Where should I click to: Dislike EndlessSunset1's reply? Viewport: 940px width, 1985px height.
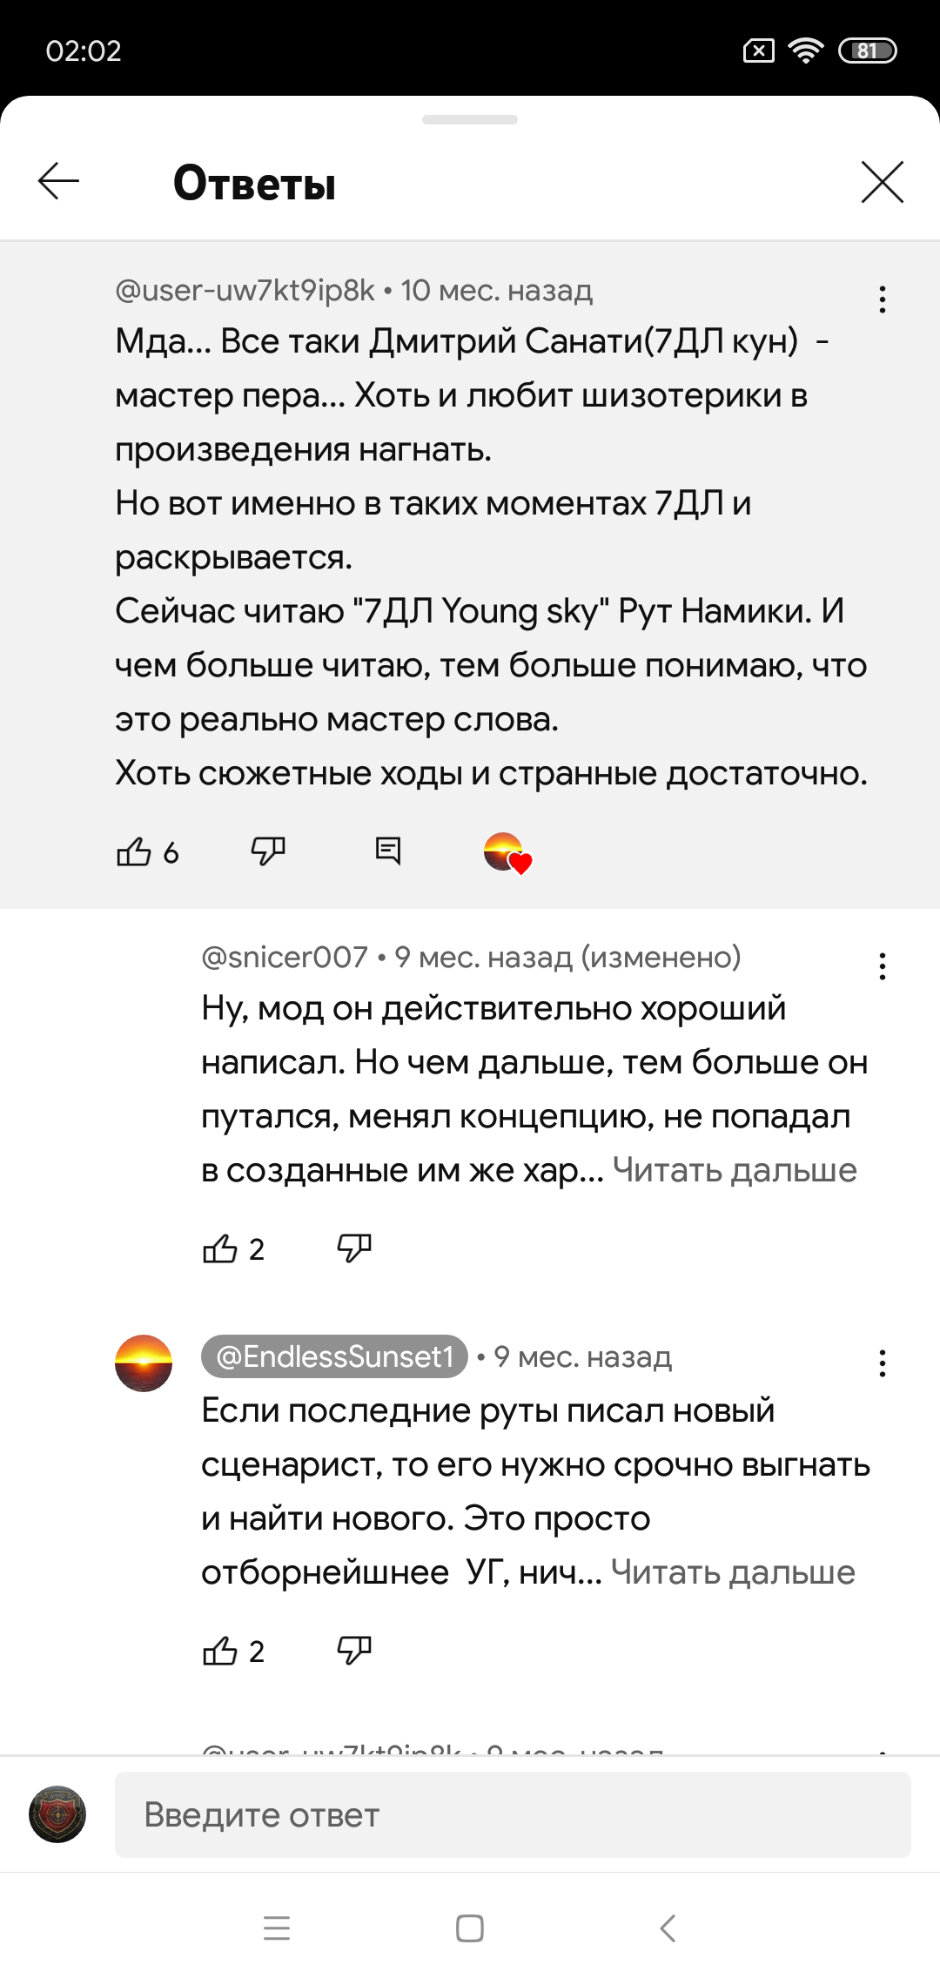click(354, 1651)
